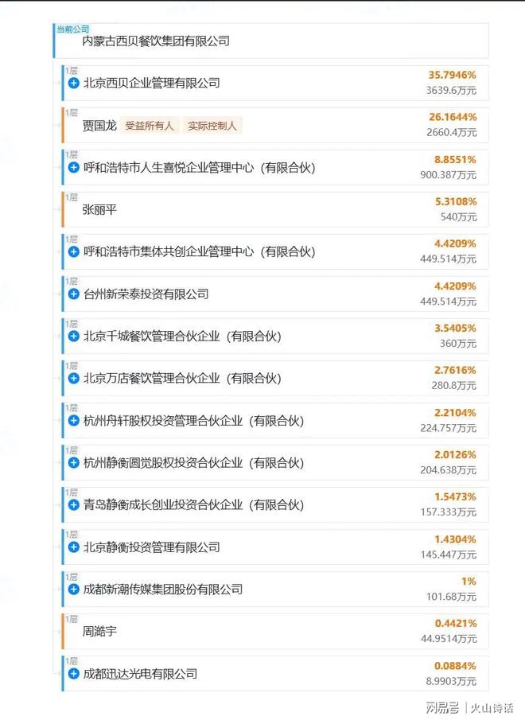Image resolution: width=525 pixels, height=720 pixels.
Task: Click the 实际控制人 tag beside 贾国龙
Action: click(x=212, y=126)
